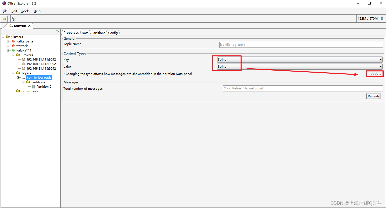Click the add new connection toolbar icon
The width and height of the screenshot is (386, 208).
[x=5, y=19]
